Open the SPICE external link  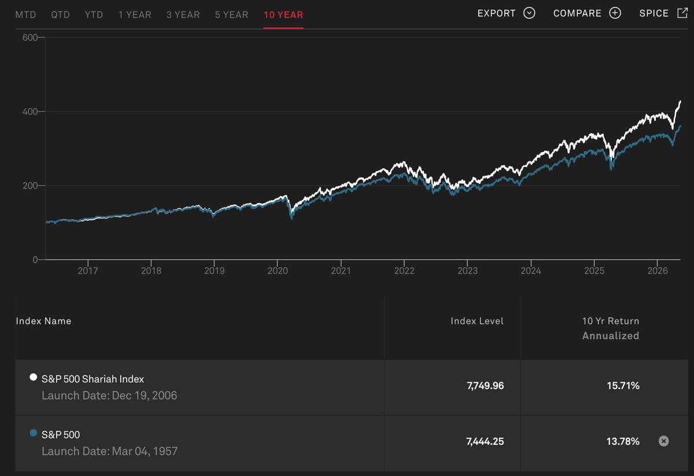tap(663, 13)
